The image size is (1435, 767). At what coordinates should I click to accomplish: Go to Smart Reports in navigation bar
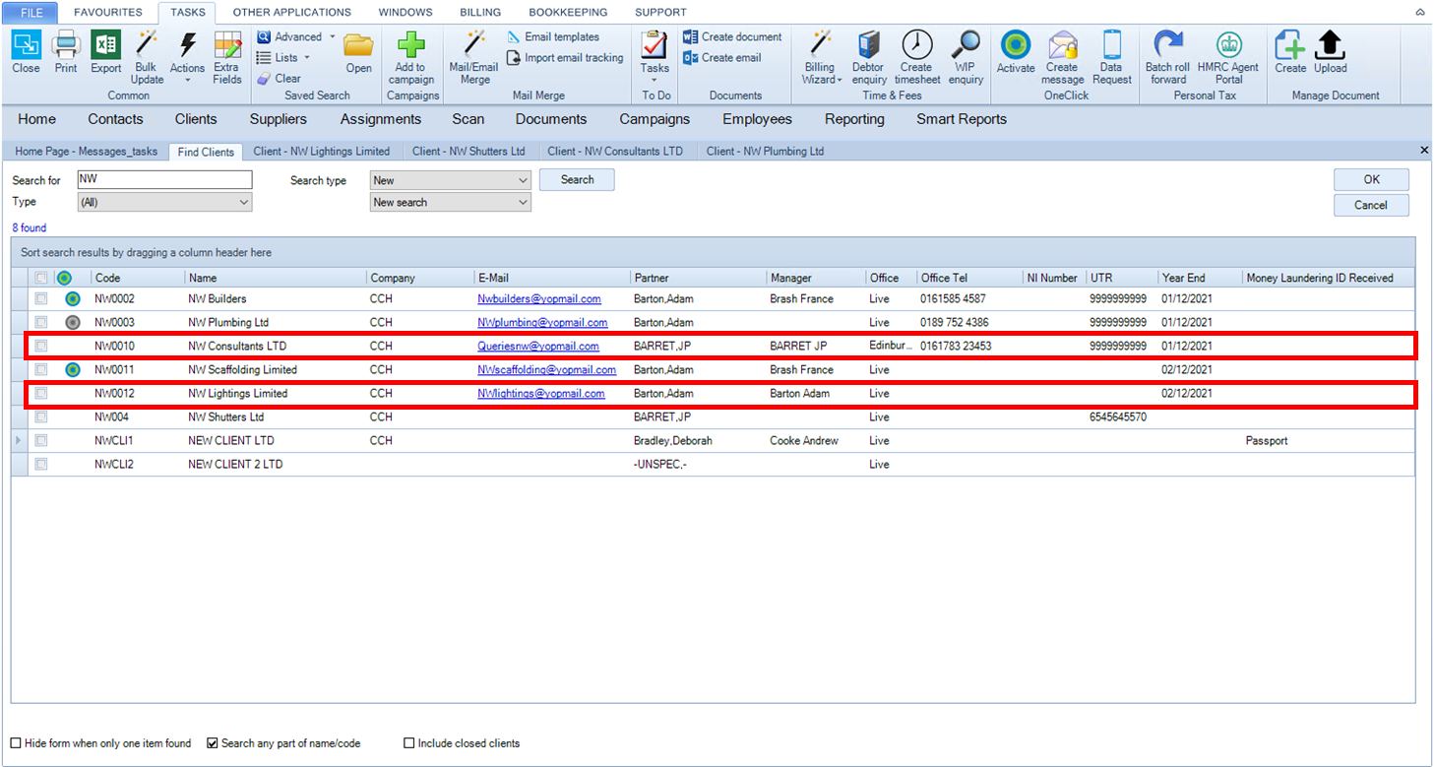coord(962,119)
